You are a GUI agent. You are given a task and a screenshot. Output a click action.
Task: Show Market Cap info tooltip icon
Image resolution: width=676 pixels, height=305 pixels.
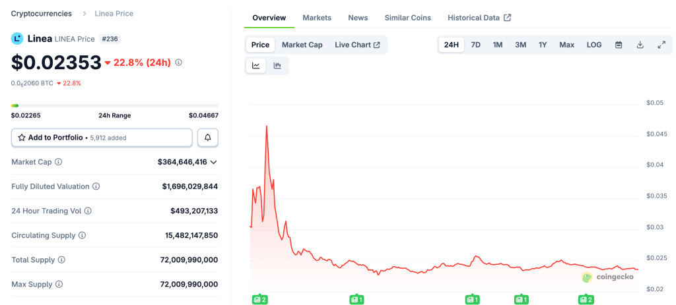click(x=59, y=162)
